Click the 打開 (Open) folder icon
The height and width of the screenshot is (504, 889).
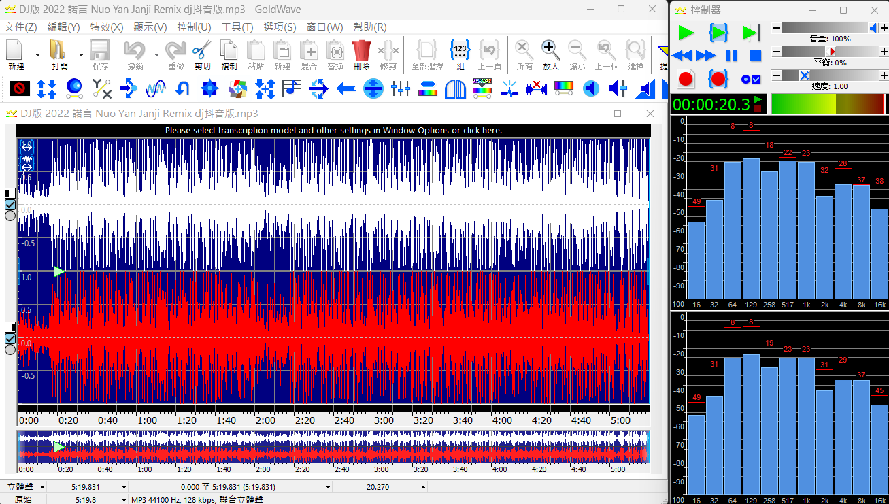(x=58, y=50)
